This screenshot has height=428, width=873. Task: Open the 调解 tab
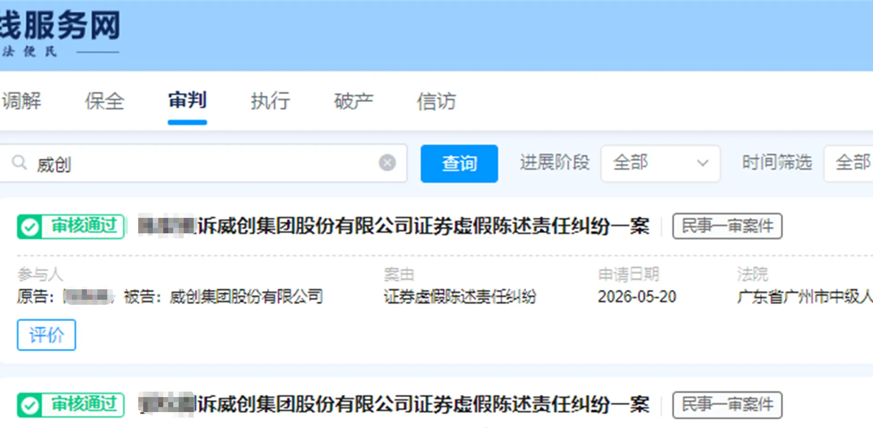21,101
